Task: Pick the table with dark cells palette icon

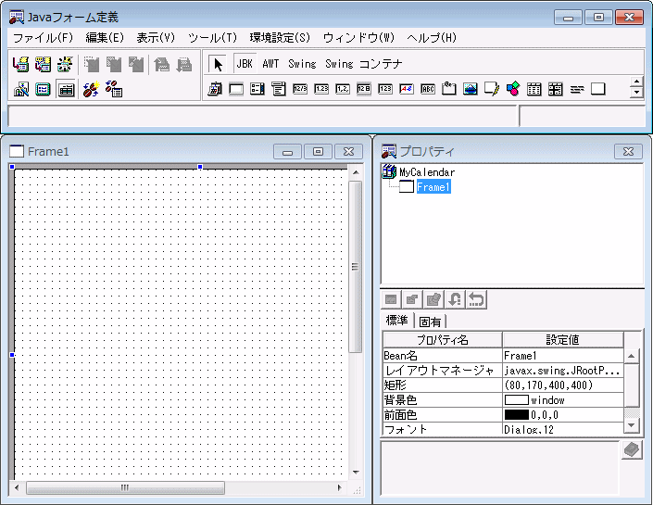Action: 556,89
